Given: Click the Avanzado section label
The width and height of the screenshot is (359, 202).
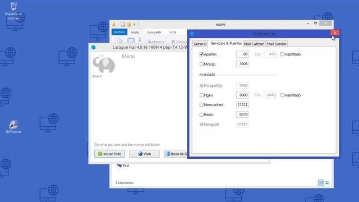Looking at the screenshot, I should tap(207, 75).
